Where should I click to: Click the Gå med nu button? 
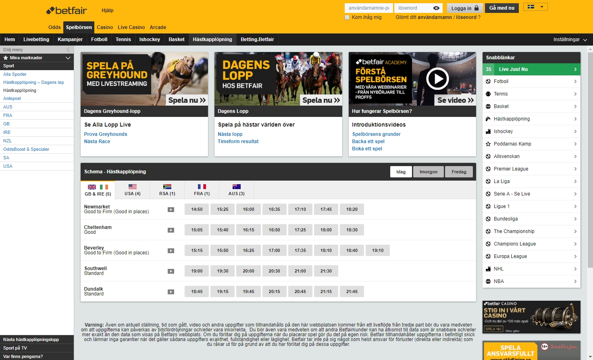pos(501,8)
